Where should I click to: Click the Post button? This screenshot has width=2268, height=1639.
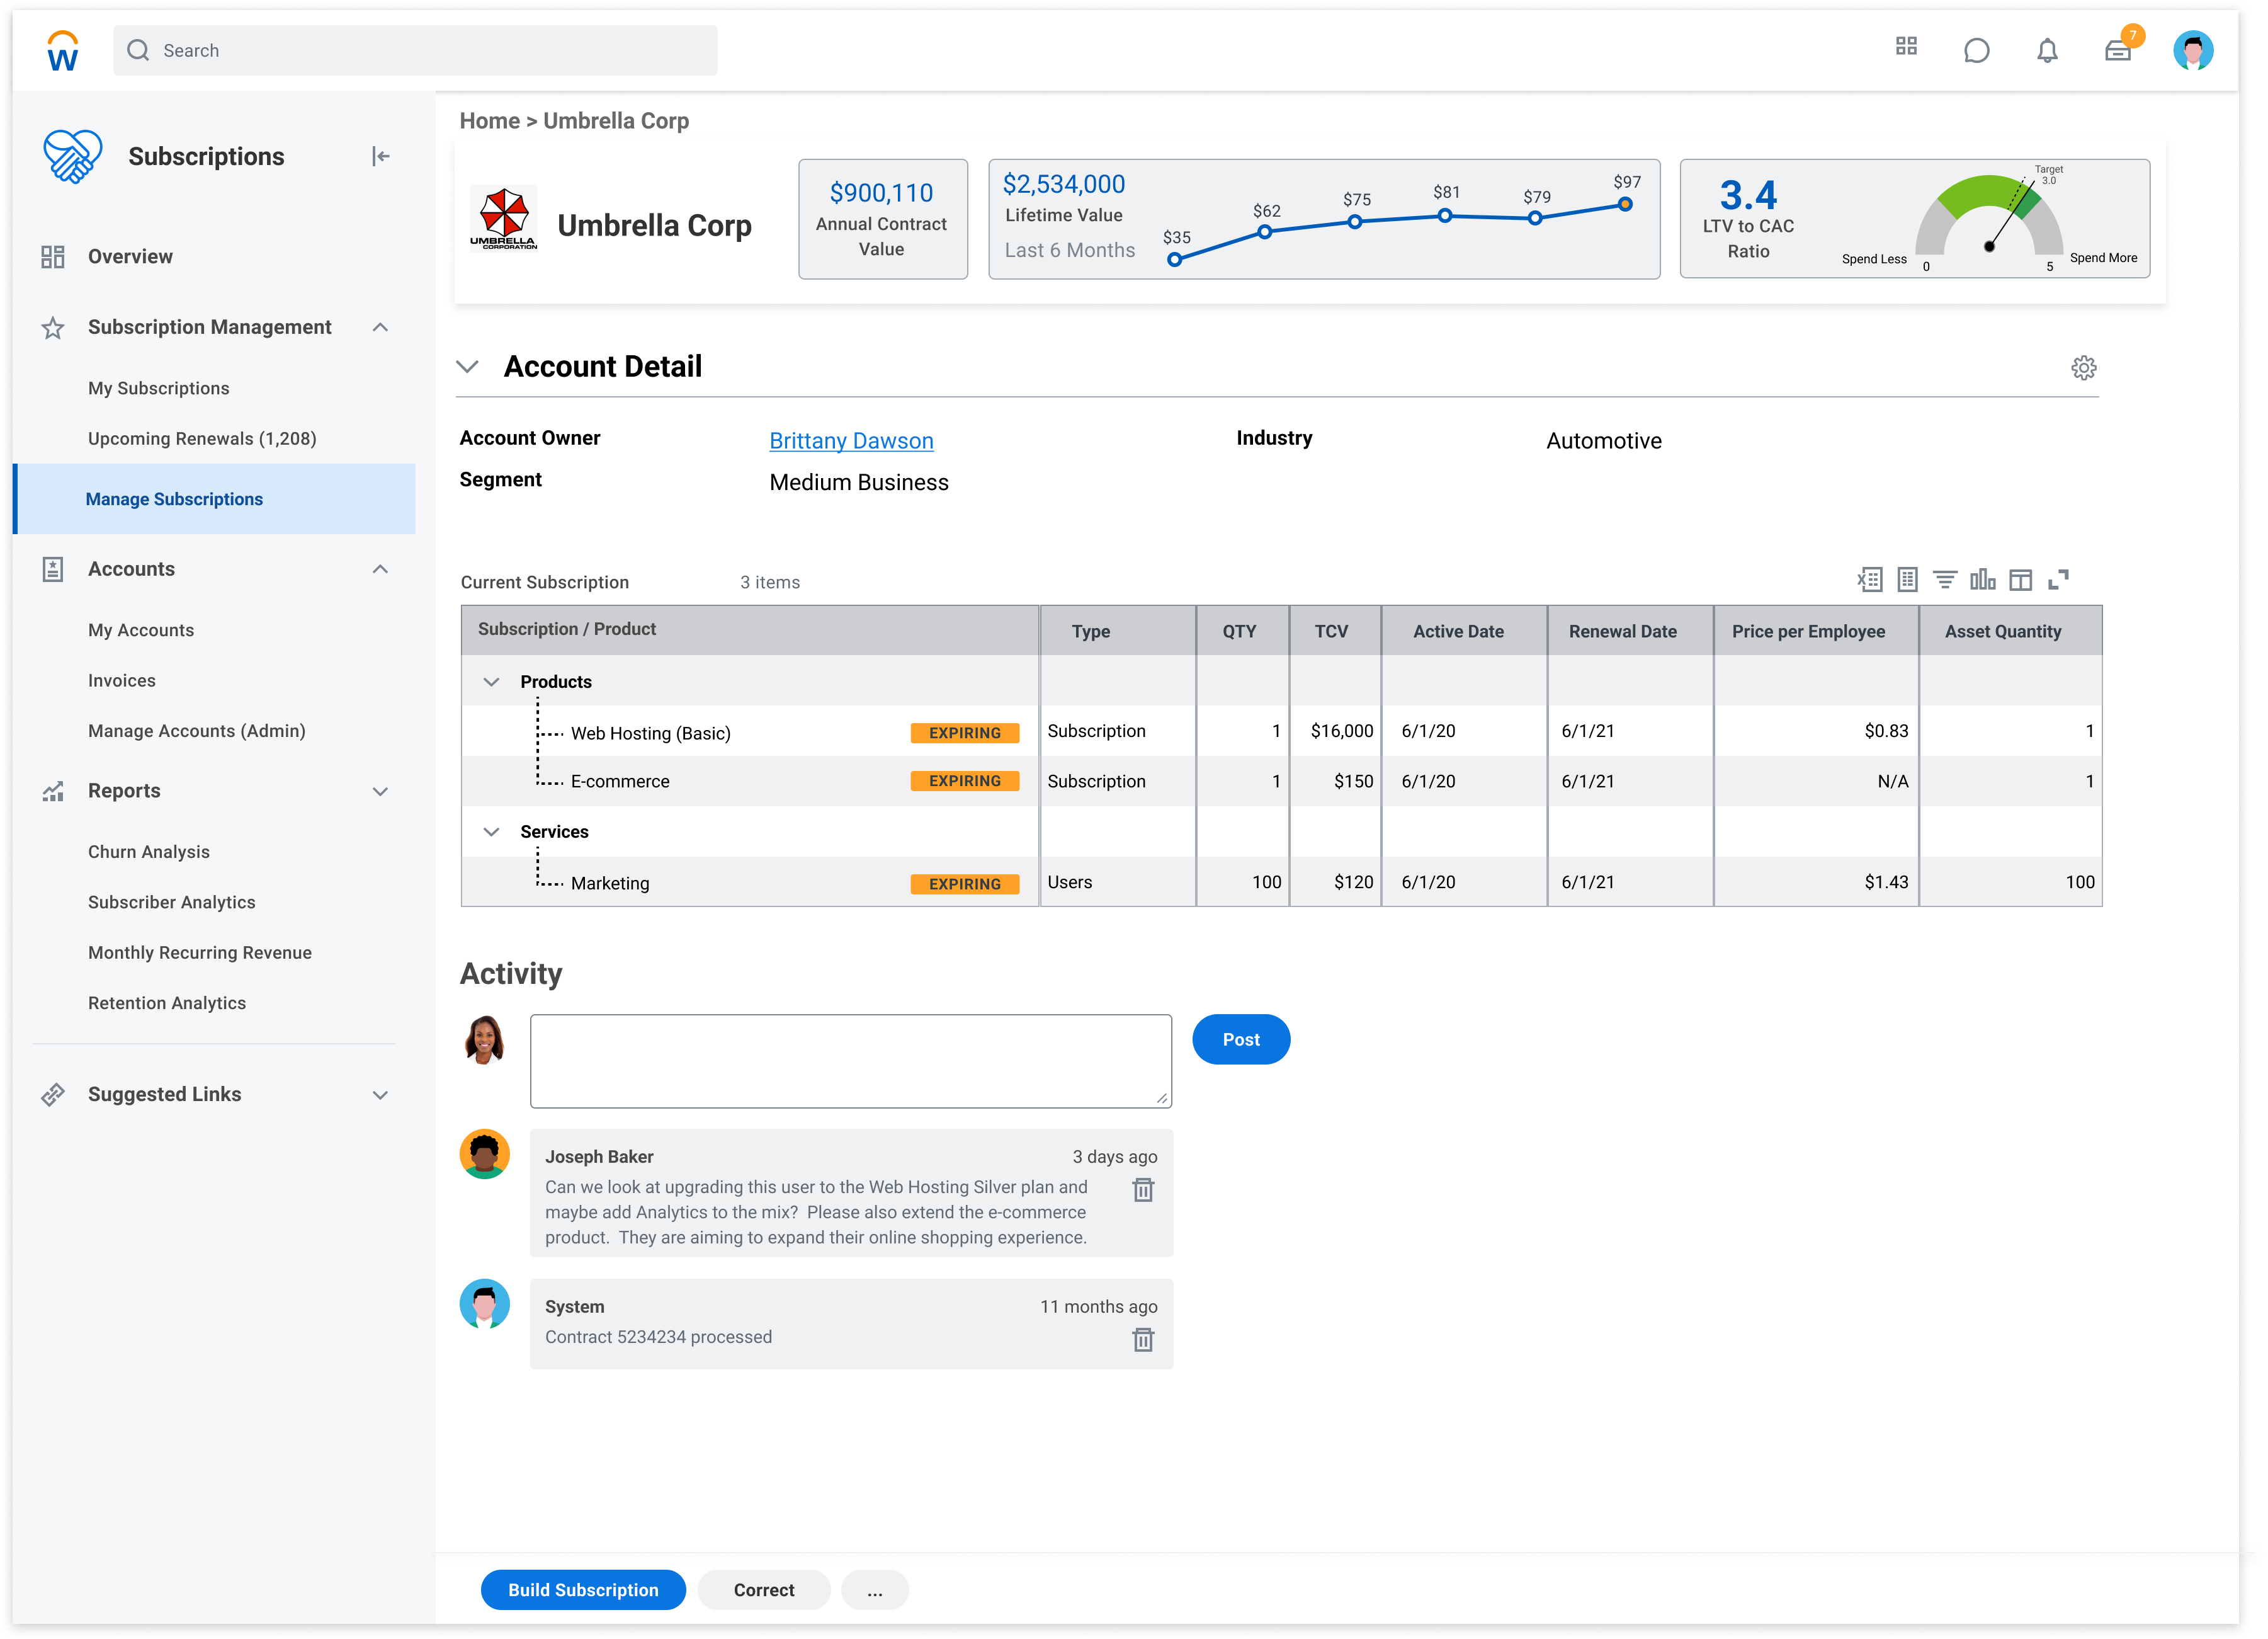1241,1039
